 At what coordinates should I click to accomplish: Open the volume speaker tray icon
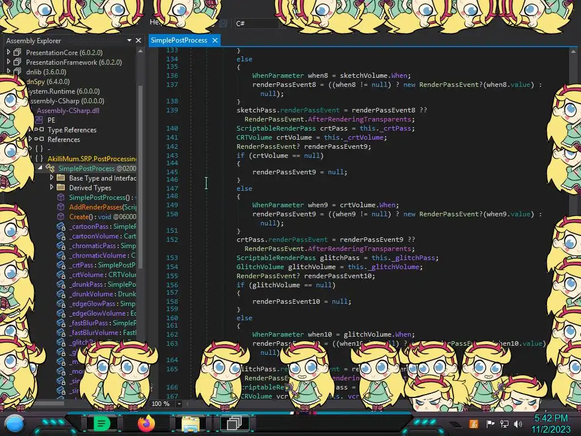pyautogui.click(x=517, y=424)
